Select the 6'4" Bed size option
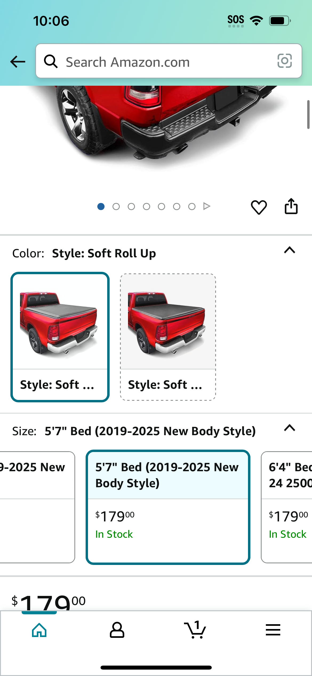Screen dimensions: 312x676 287,507
